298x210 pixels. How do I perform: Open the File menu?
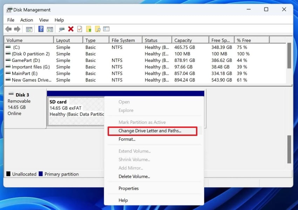click(x=11, y=20)
